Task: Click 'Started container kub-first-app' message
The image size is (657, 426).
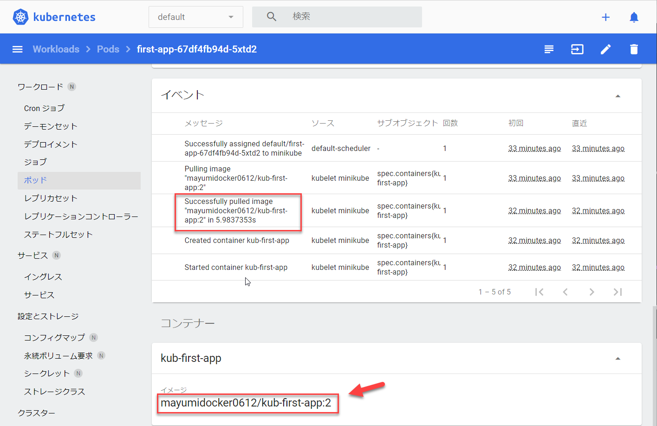Action: [236, 267]
